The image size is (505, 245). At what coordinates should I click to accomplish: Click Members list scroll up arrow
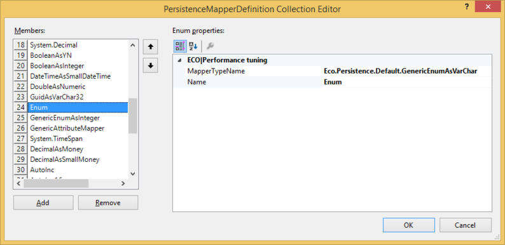[x=133, y=45]
